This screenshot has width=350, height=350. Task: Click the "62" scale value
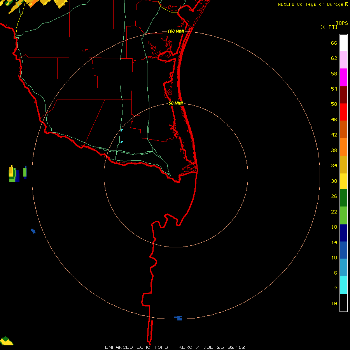[x=334, y=58]
